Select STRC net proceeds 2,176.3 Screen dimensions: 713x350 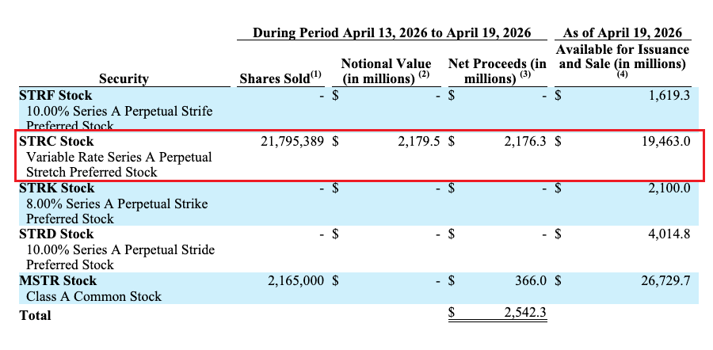(525, 142)
